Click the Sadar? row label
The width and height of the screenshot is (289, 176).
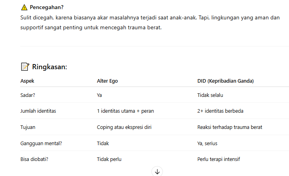[x=28, y=95]
